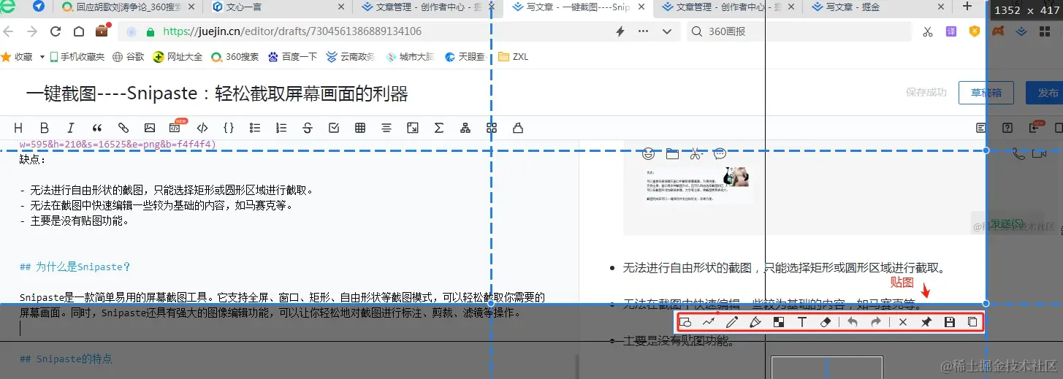Open the address bar three-dots menu
The image size is (1063, 379).
(643, 31)
